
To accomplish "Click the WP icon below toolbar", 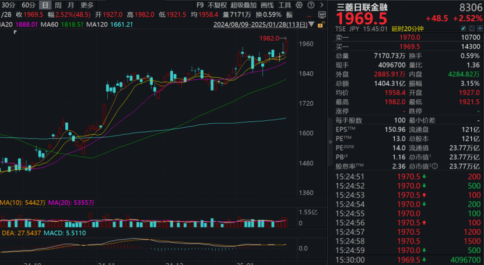I will click(322, 16).
